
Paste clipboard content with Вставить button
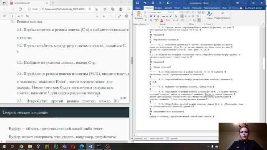tap(139, 15)
